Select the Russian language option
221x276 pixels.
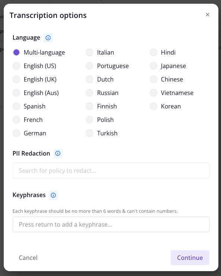point(89,93)
